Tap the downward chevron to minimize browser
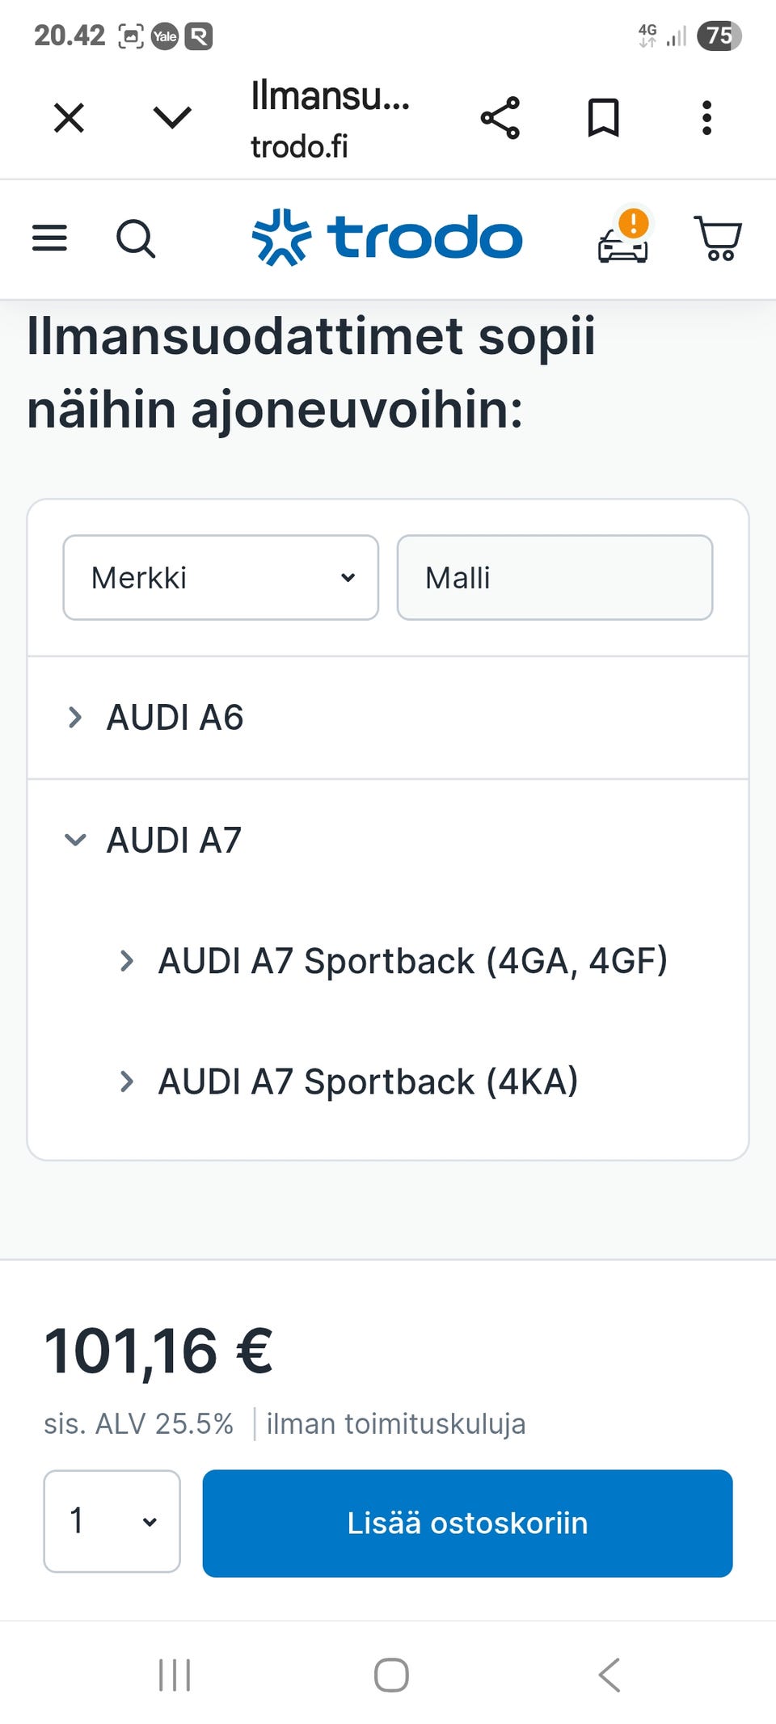Screen dimensions: 776x1724 pos(172,118)
